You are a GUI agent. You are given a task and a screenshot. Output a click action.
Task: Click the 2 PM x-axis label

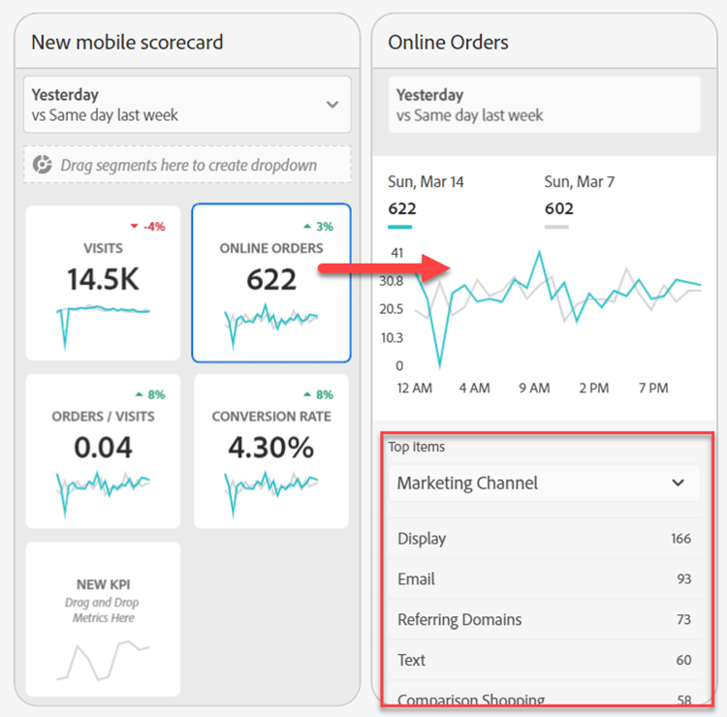[594, 388]
